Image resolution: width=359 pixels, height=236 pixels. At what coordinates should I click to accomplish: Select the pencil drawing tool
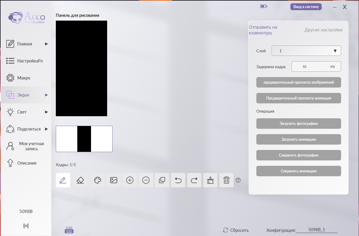[63, 180]
